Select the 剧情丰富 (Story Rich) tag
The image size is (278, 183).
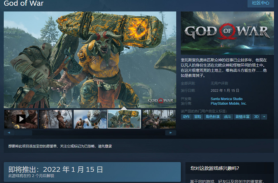click(242, 117)
